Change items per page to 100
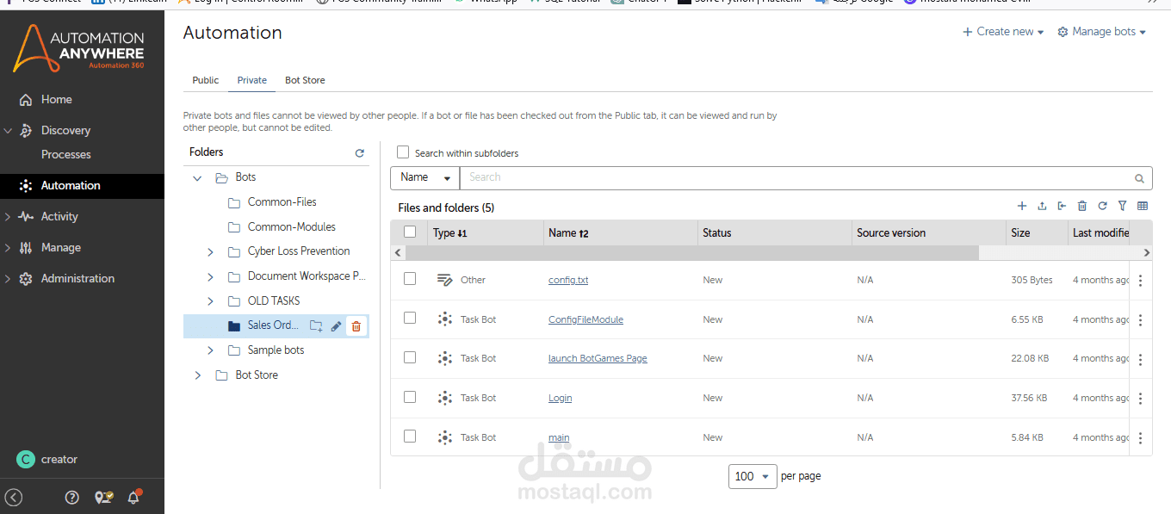 pos(752,476)
